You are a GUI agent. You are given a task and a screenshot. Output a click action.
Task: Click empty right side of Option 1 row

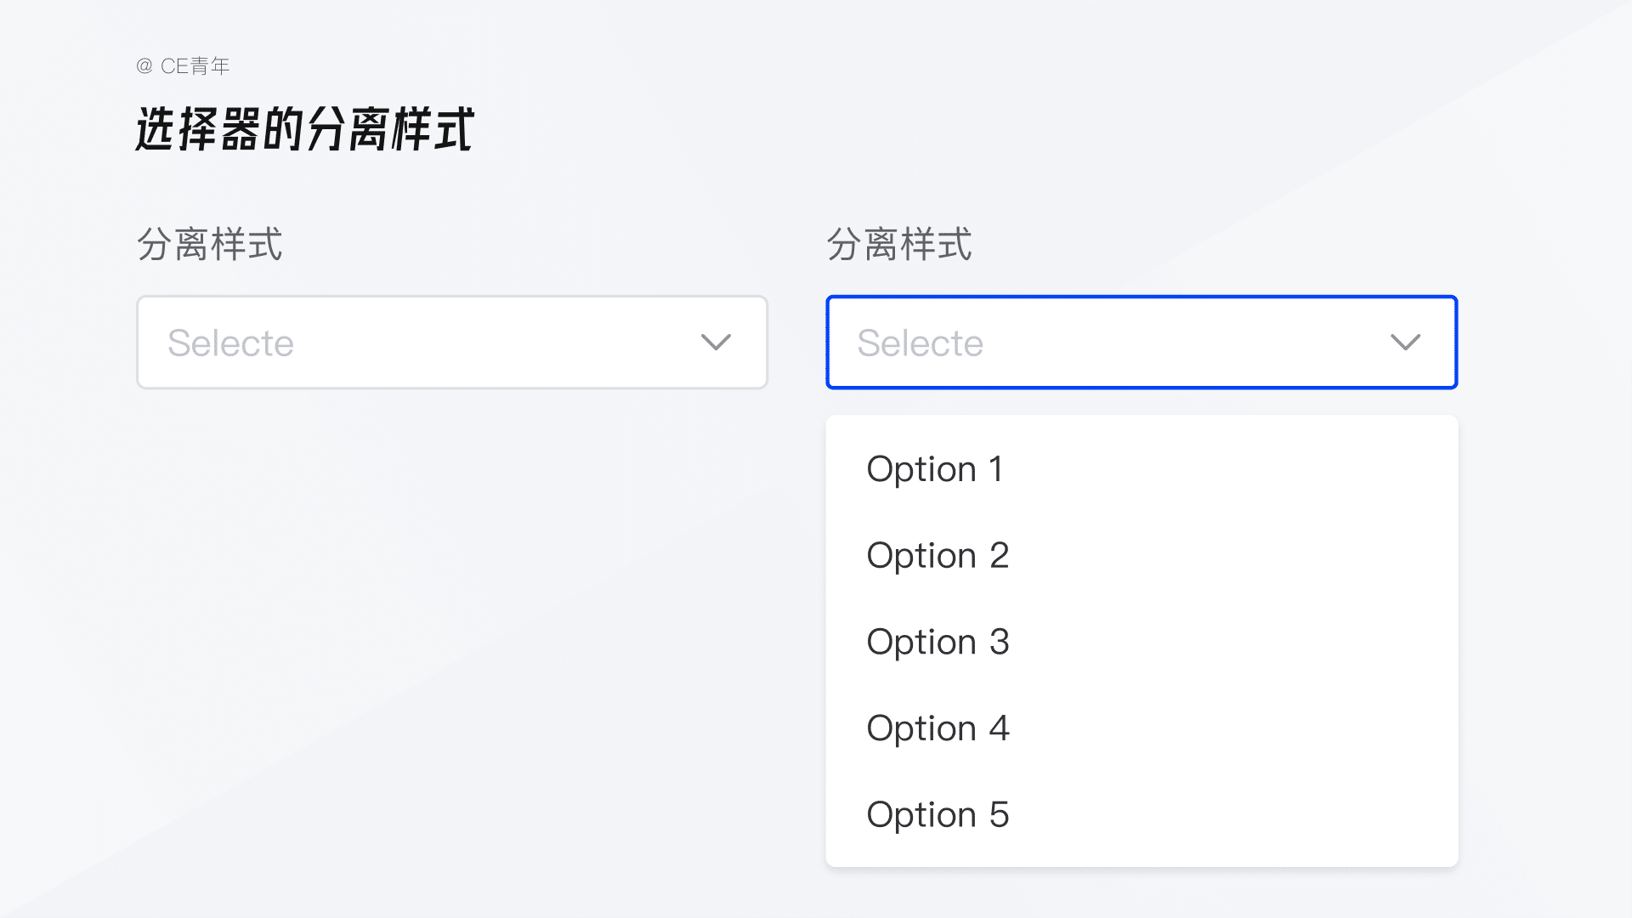click(1275, 469)
